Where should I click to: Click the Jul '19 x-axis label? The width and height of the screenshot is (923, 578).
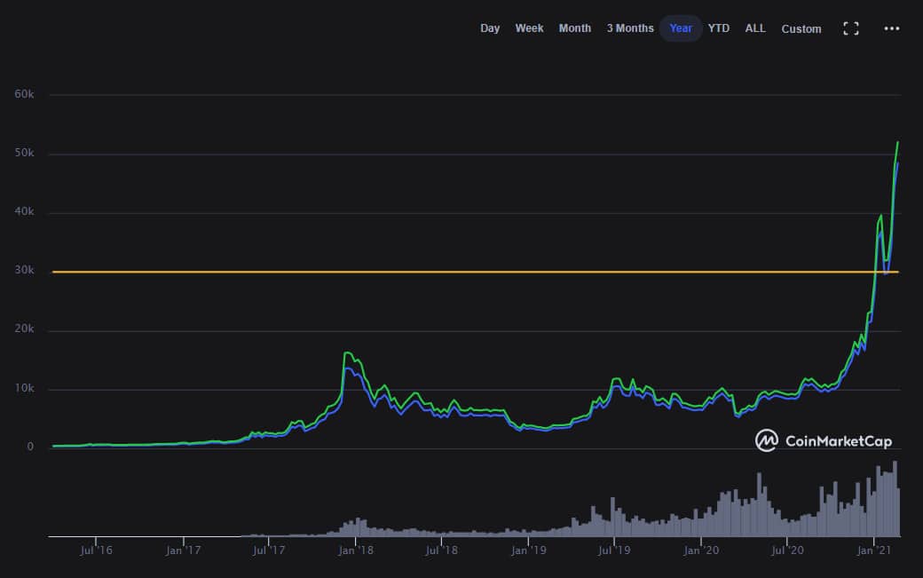point(614,550)
